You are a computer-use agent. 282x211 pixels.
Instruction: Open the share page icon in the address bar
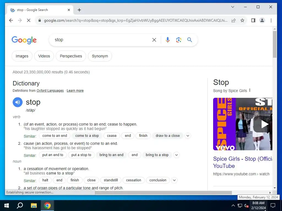[x=234, y=20]
